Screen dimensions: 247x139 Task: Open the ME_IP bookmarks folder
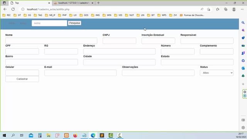50,15
